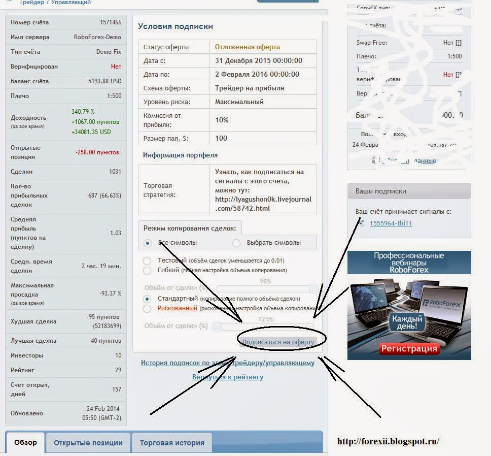The width and height of the screenshot is (491, 456).
Task: Click verified status 'Нет' in left panel
Action: tap(116, 67)
